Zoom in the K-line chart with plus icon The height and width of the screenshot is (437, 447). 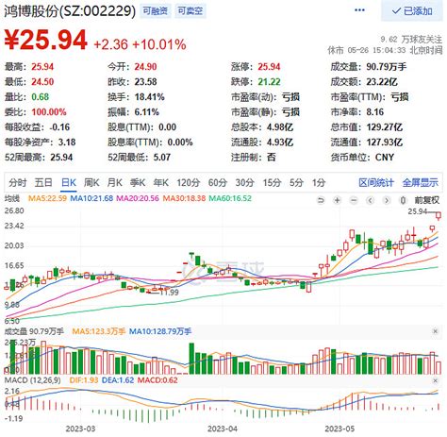click(338, 200)
